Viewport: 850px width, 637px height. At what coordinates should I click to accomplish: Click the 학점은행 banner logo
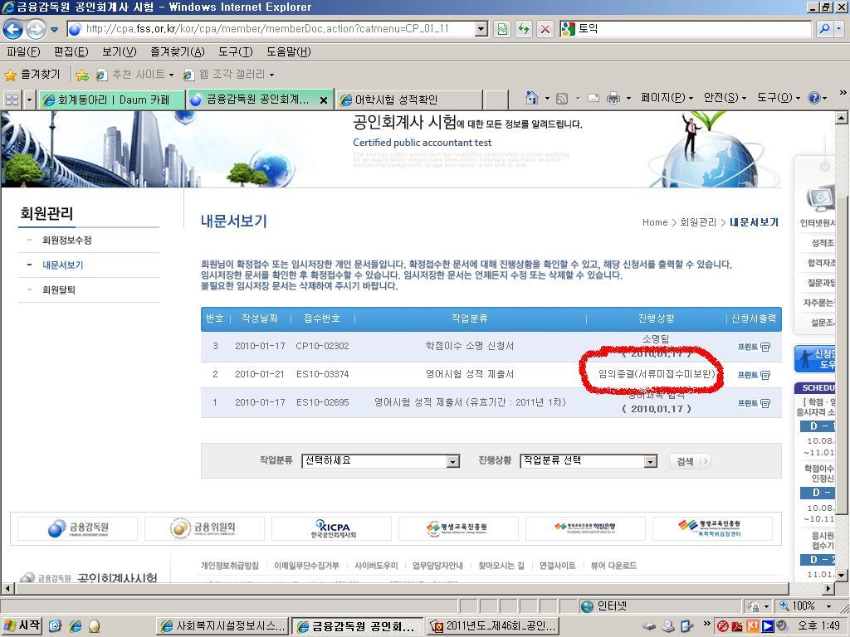tap(585, 528)
